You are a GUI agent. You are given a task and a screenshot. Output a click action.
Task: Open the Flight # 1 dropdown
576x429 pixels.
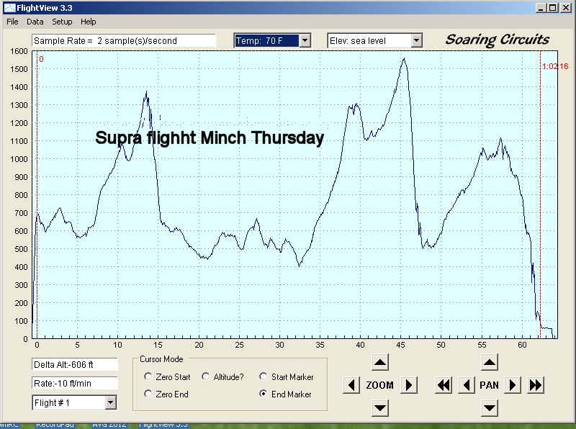click(110, 402)
